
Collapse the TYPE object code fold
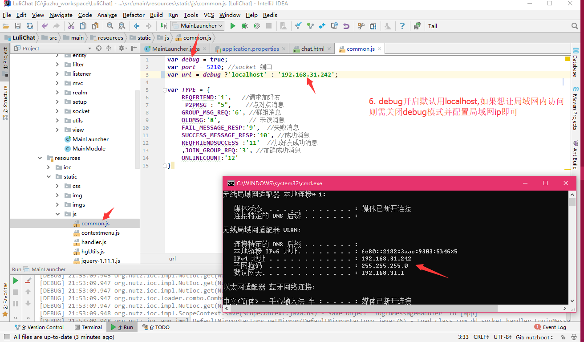pyautogui.click(x=164, y=90)
